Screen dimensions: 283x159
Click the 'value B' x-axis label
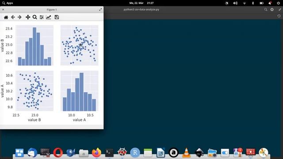[x=34, y=120]
